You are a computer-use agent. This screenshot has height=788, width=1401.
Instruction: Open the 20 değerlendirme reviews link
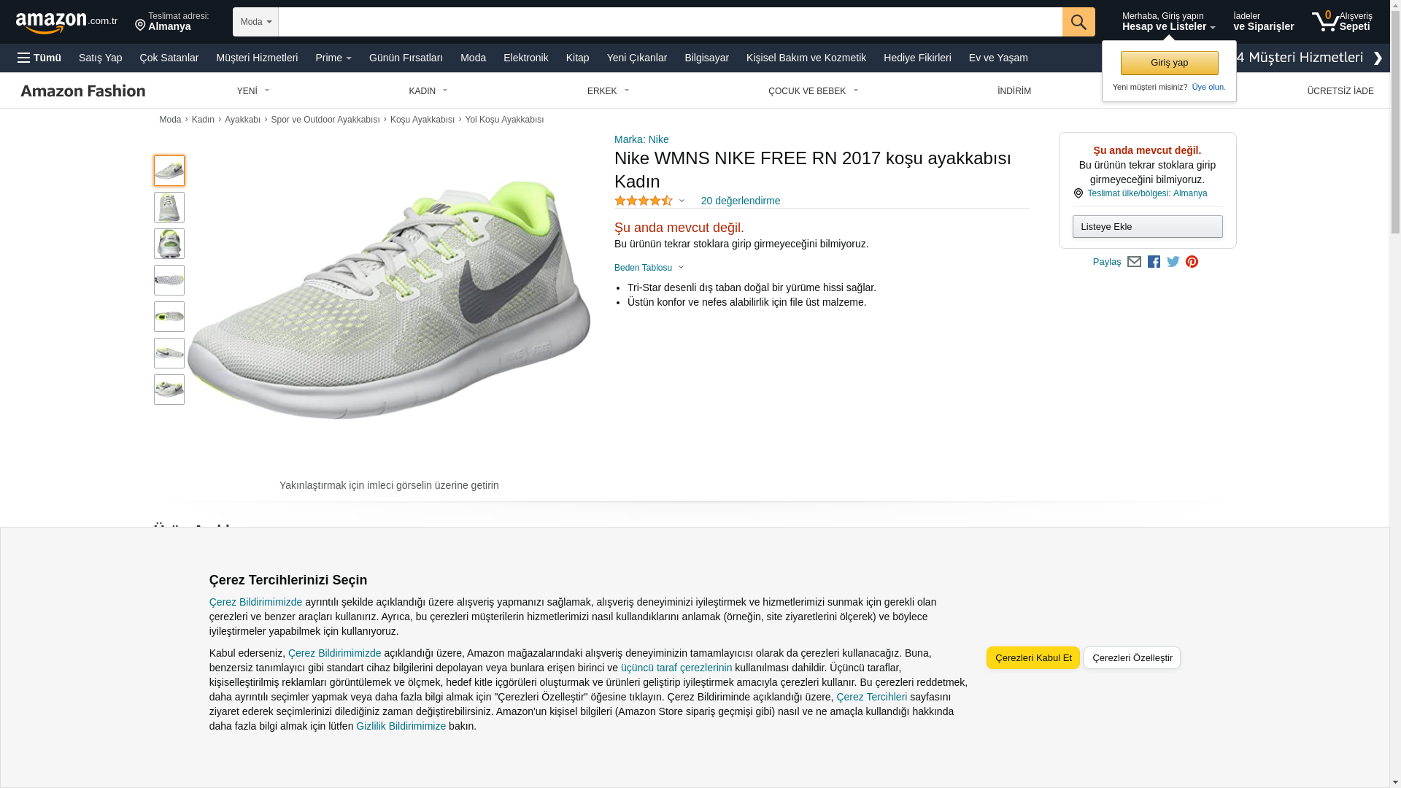(740, 201)
